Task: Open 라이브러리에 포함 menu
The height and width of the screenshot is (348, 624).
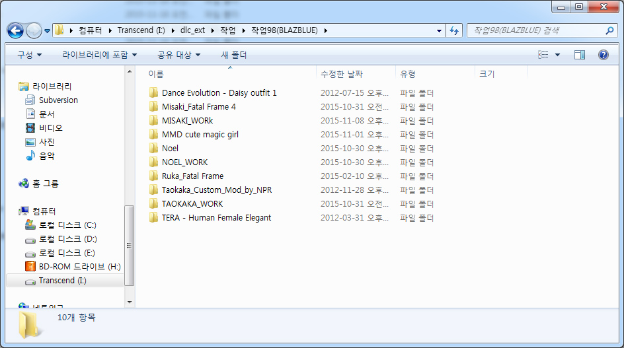Action: (x=99, y=55)
